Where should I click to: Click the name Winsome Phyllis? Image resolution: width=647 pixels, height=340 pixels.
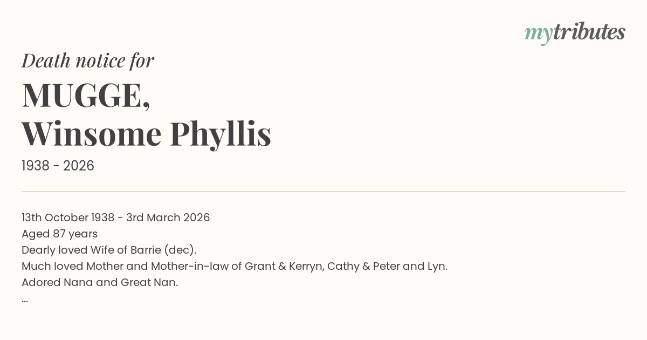tap(146, 133)
